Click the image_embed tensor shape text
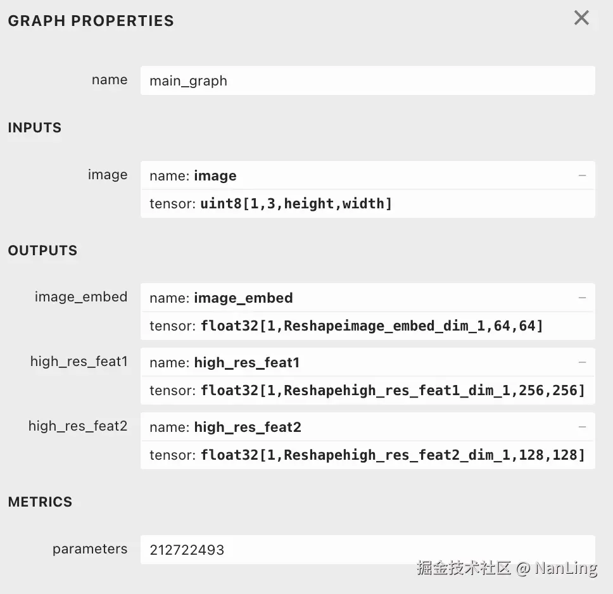 tap(372, 326)
